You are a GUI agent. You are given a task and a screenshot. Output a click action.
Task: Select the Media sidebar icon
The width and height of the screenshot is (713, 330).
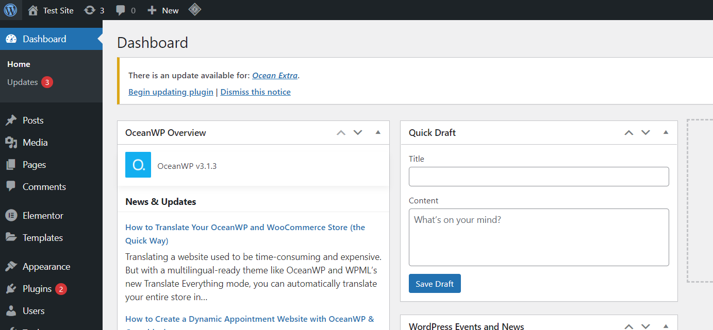(x=11, y=142)
